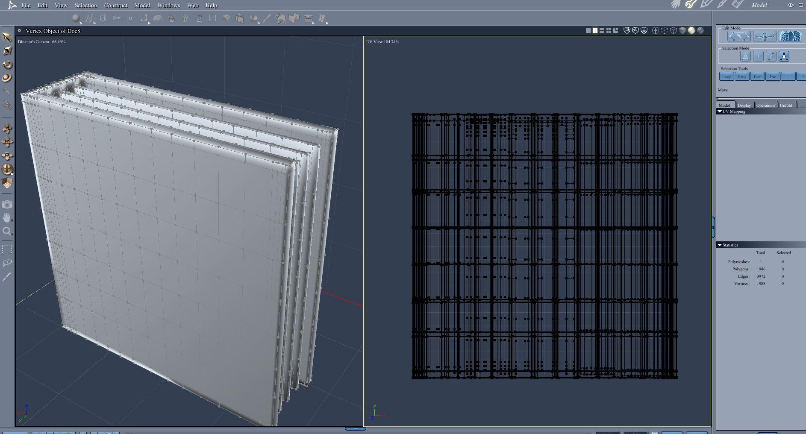Open the Selection menu
806x434 pixels.
pyautogui.click(x=85, y=5)
